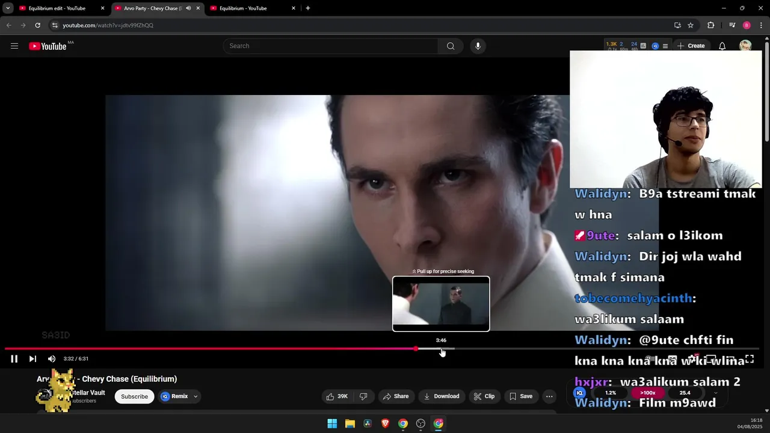Go to YouTube home via logo
The width and height of the screenshot is (770, 433).
pyautogui.click(x=48, y=46)
